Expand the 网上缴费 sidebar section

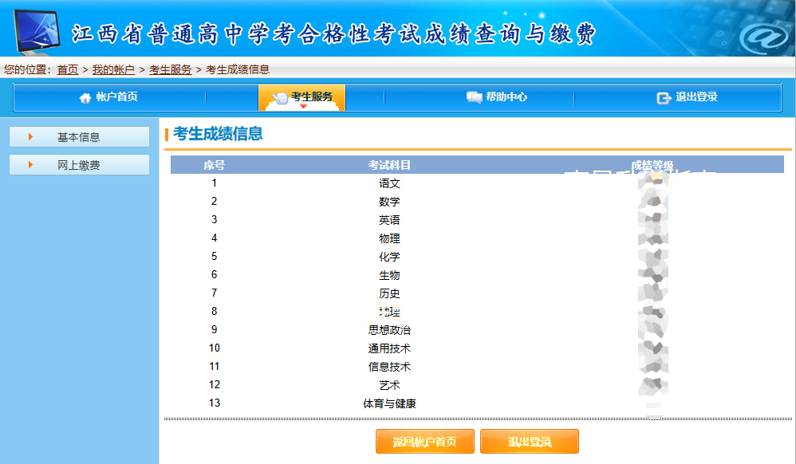(80, 164)
